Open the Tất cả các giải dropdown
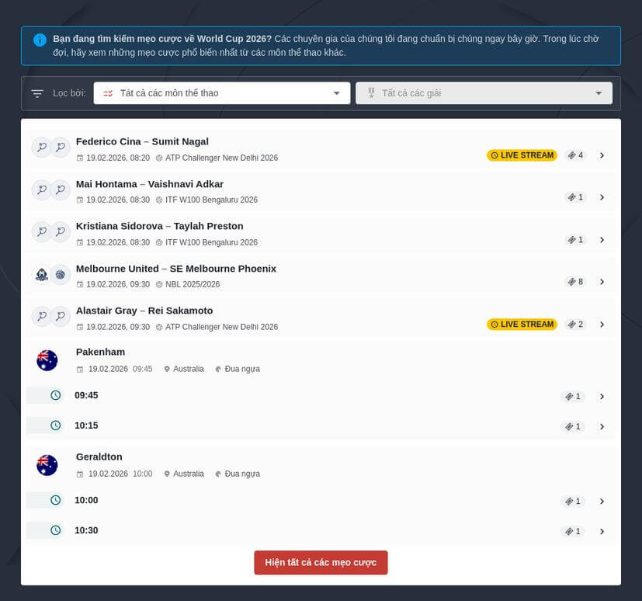The height and width of the screenshot is (601, 642). point(484,93)
